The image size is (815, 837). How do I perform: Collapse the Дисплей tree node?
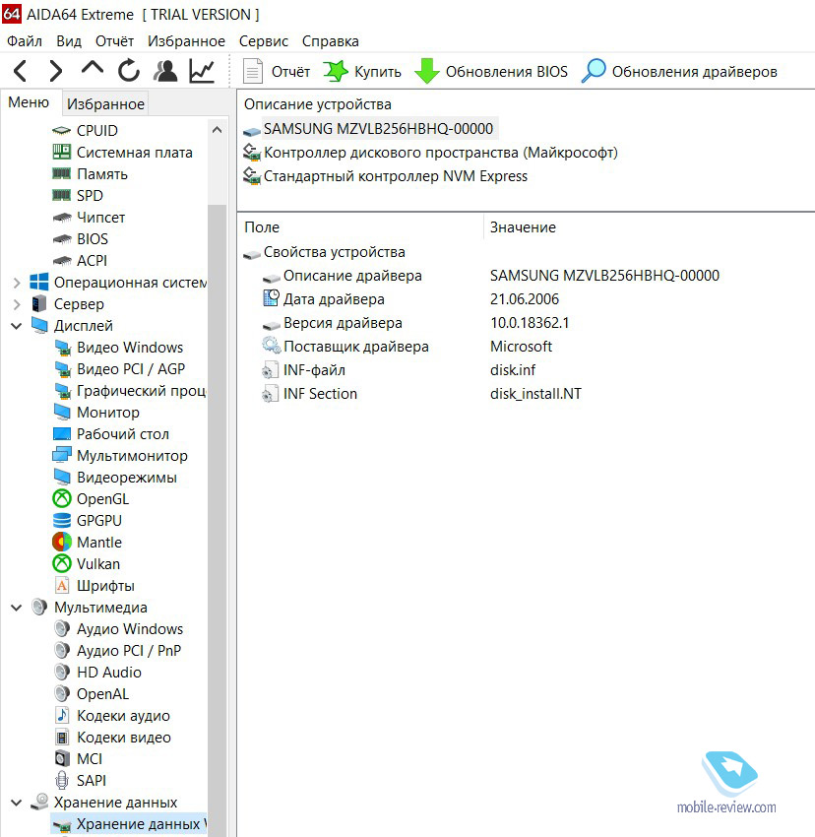click(16, 326)
